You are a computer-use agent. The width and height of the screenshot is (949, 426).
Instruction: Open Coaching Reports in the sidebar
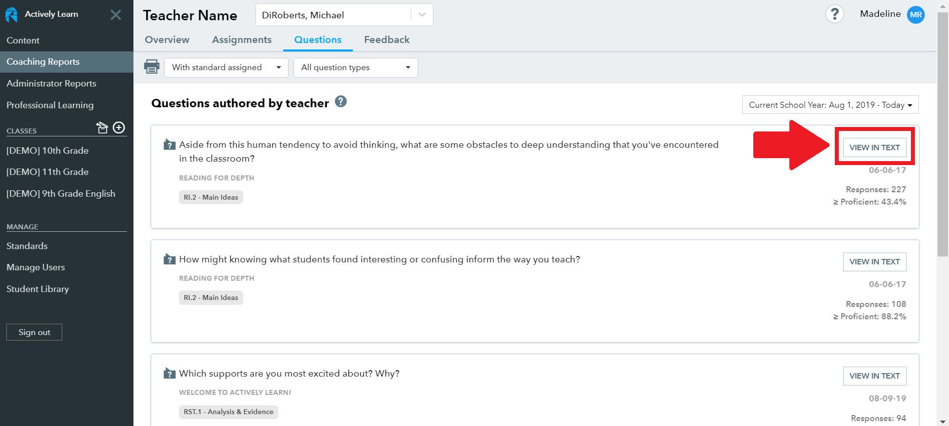click(67, 62)
